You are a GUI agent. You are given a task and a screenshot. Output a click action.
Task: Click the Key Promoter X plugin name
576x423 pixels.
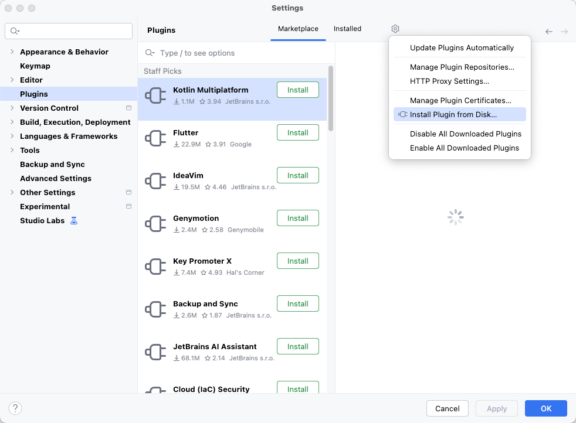pos(202,261)
